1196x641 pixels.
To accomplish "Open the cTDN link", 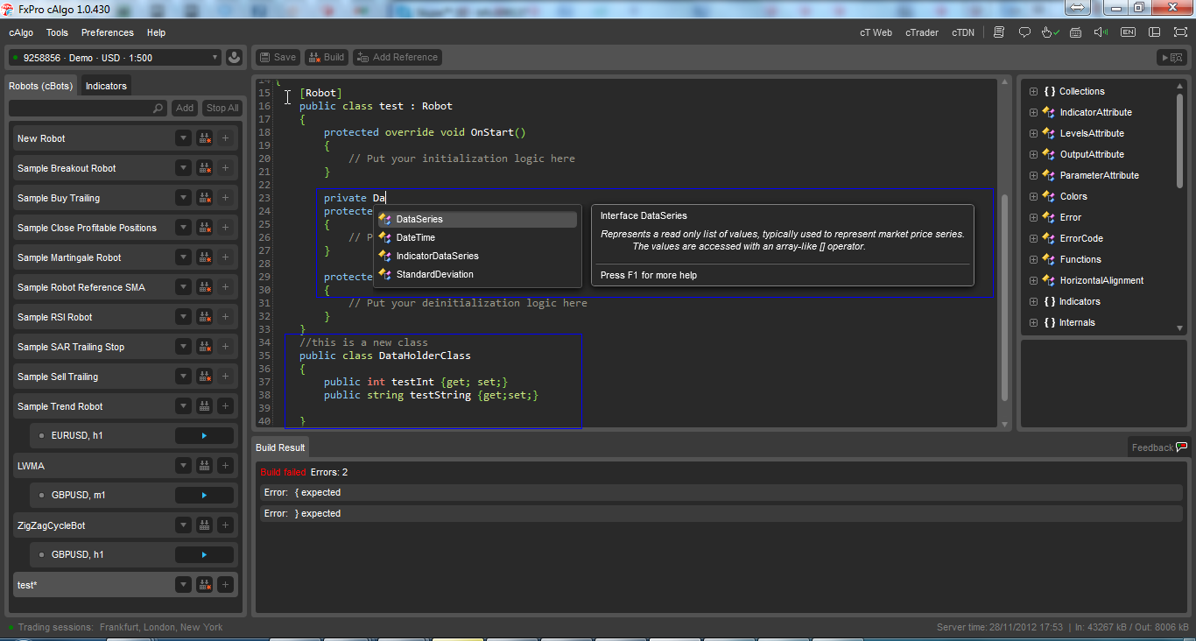I will [x=963, y=32].
